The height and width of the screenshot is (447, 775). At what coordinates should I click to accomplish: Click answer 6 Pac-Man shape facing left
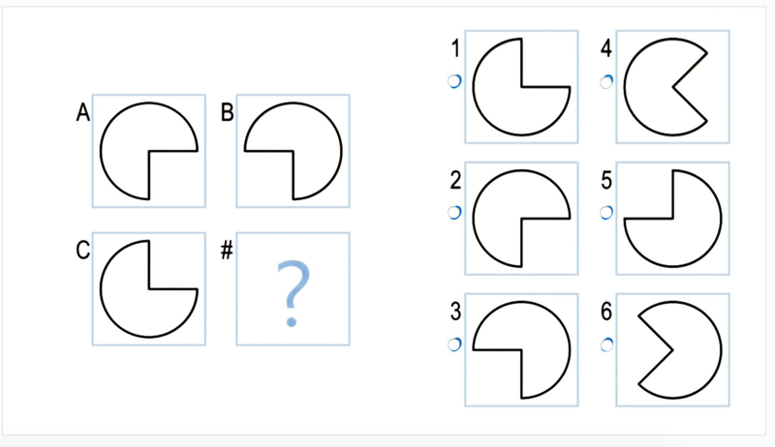pyautogui.click(x=672, y=350)
